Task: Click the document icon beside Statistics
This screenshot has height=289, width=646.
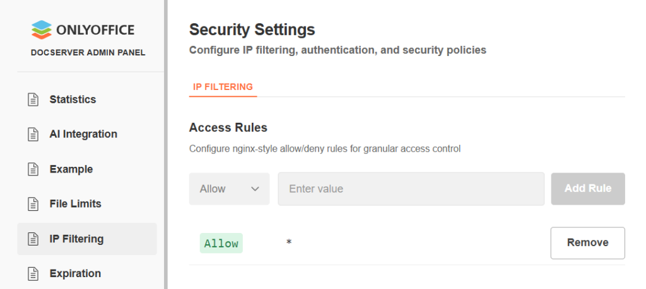Action: [x=33, y=99]
